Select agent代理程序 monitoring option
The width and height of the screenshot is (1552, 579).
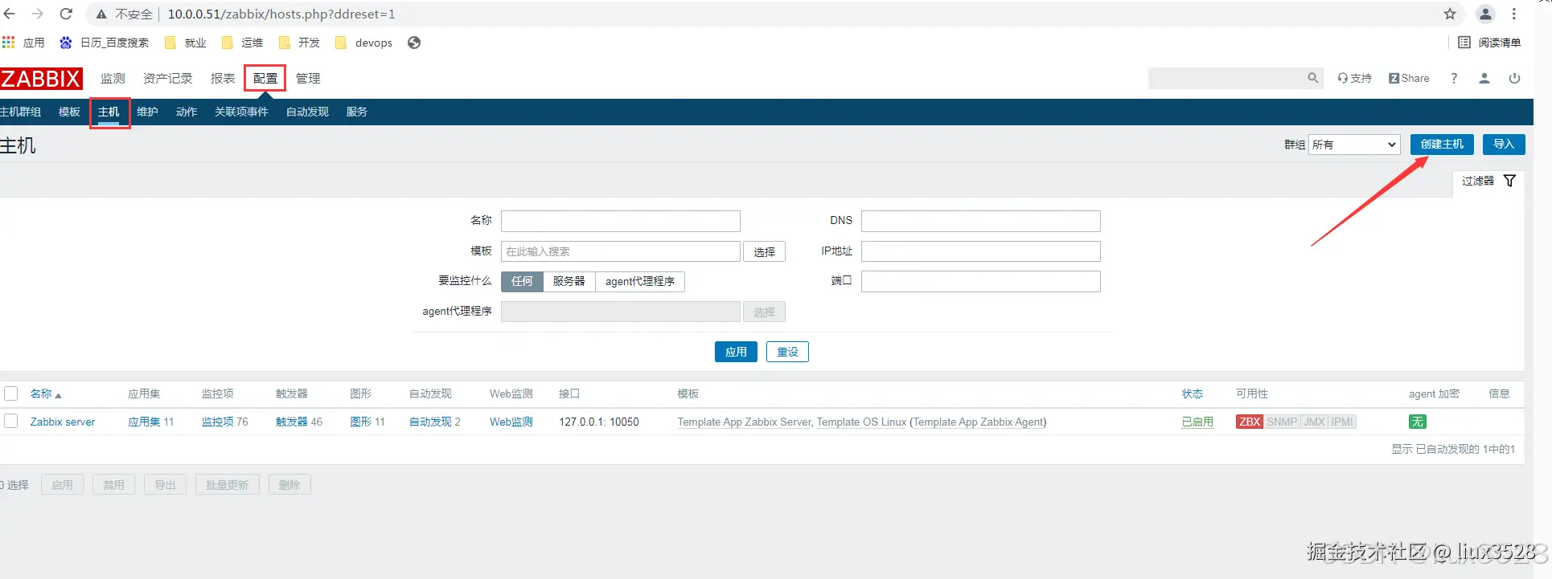coord(640,281)
